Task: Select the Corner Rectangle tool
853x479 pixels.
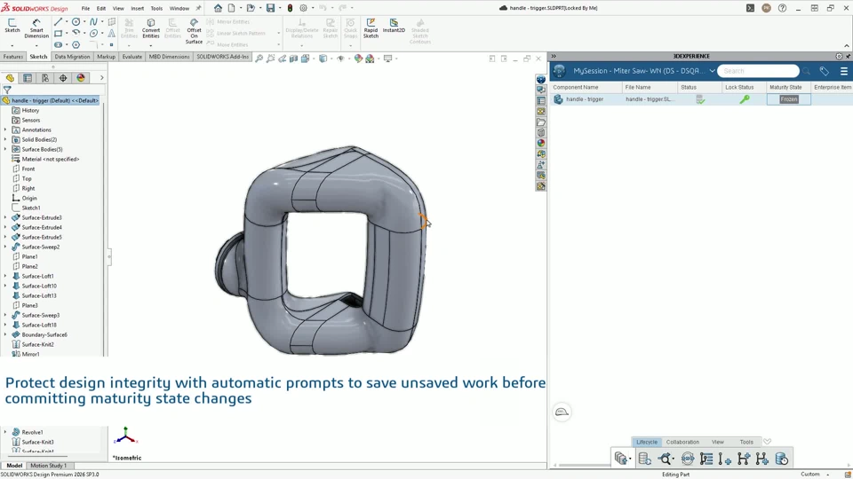Action: (x=59, y=34)
